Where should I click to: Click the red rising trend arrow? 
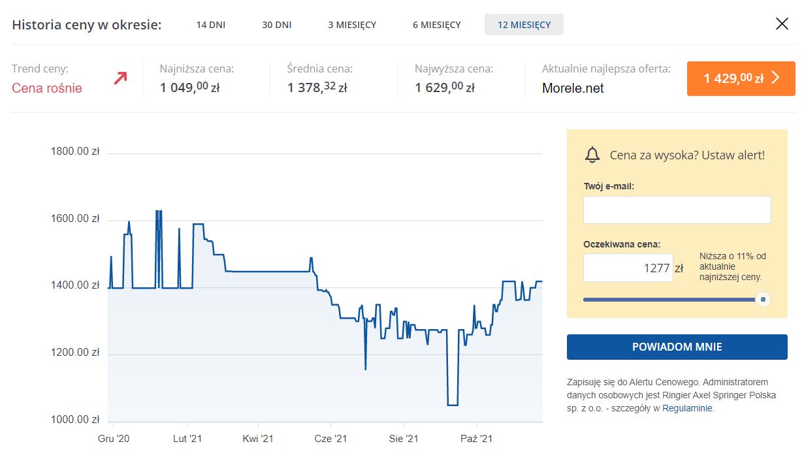pos(120,78)
